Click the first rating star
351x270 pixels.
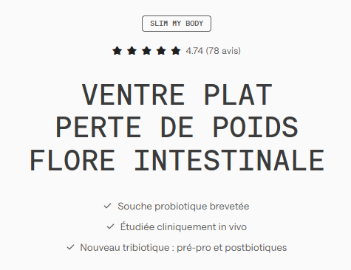pos(117,51)
